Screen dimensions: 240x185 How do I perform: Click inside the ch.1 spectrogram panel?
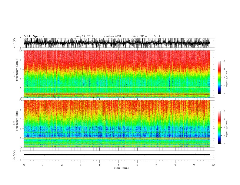(x=117, y=74)
